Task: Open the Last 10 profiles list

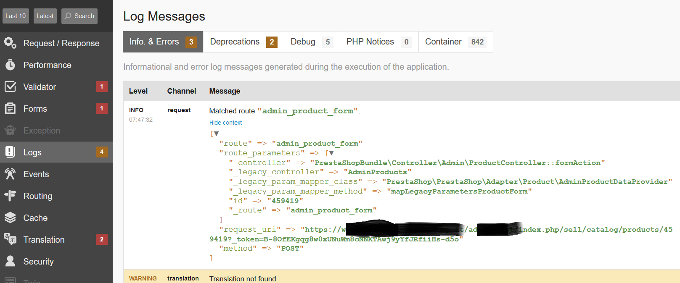Action: pos(16,16)
